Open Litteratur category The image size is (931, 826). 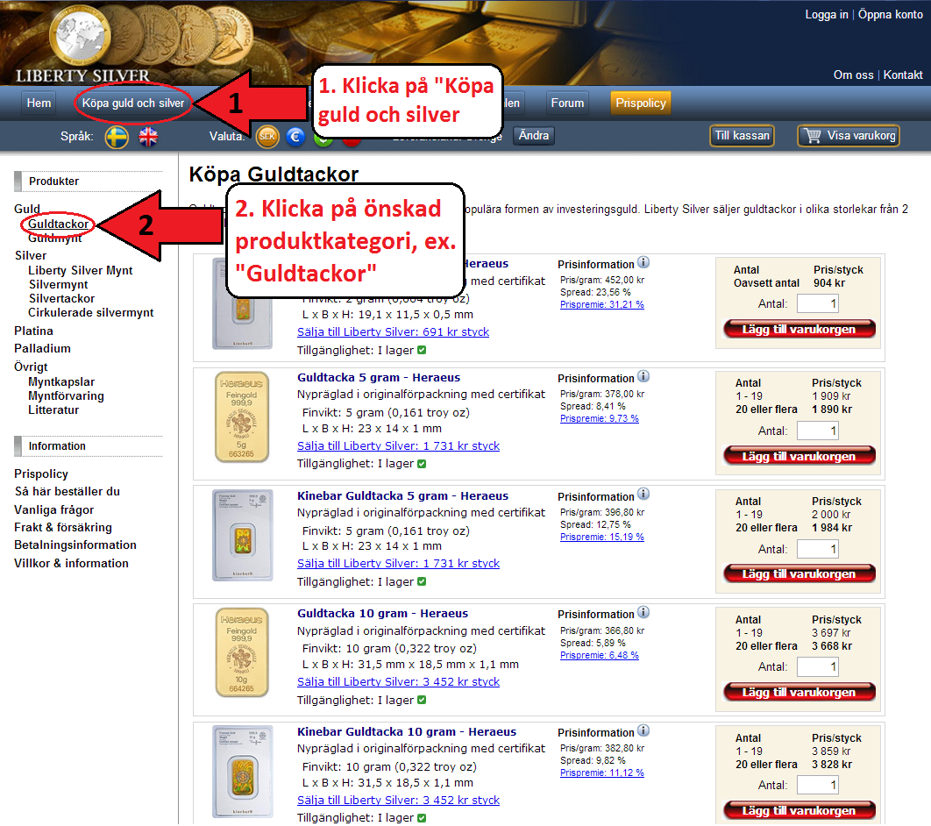point(53,409)
